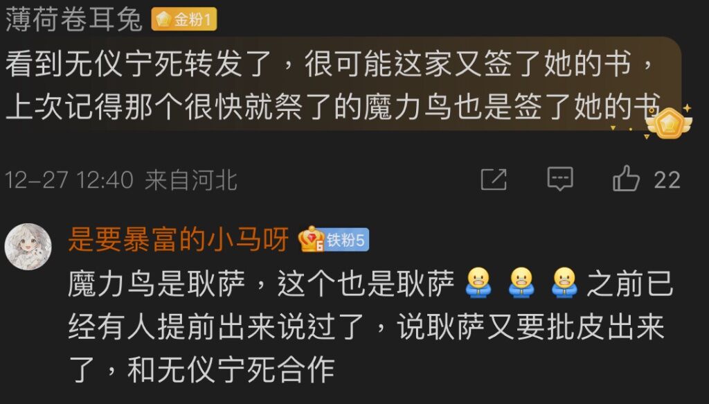Tap the location text 来自河北
This screenshot has height=404, width=709.
click(191, 180)
